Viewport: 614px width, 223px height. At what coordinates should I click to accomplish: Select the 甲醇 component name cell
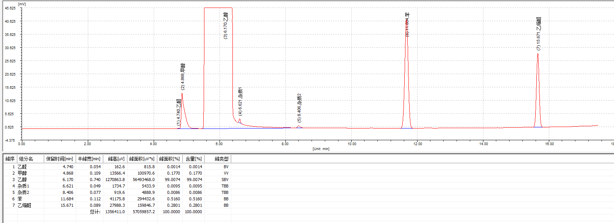[x=22, y=173]
